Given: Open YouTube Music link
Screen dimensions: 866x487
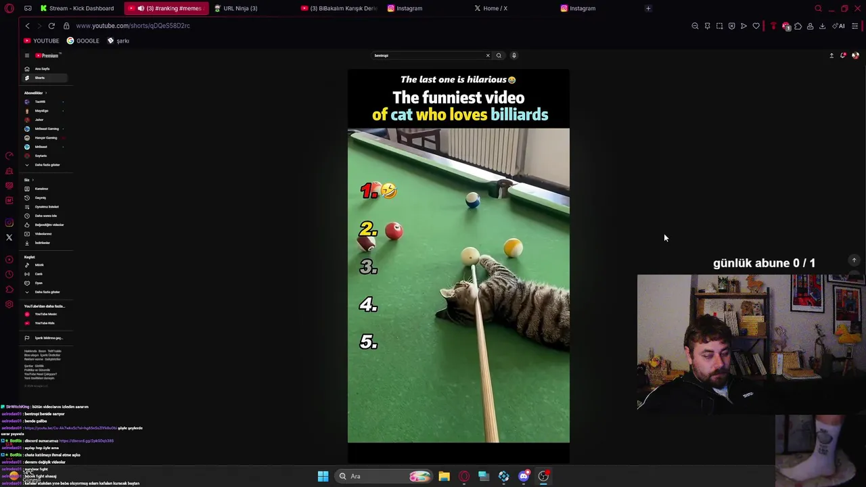Looking at the screenshot, I should pyautogui.click(x=45, y=314).
